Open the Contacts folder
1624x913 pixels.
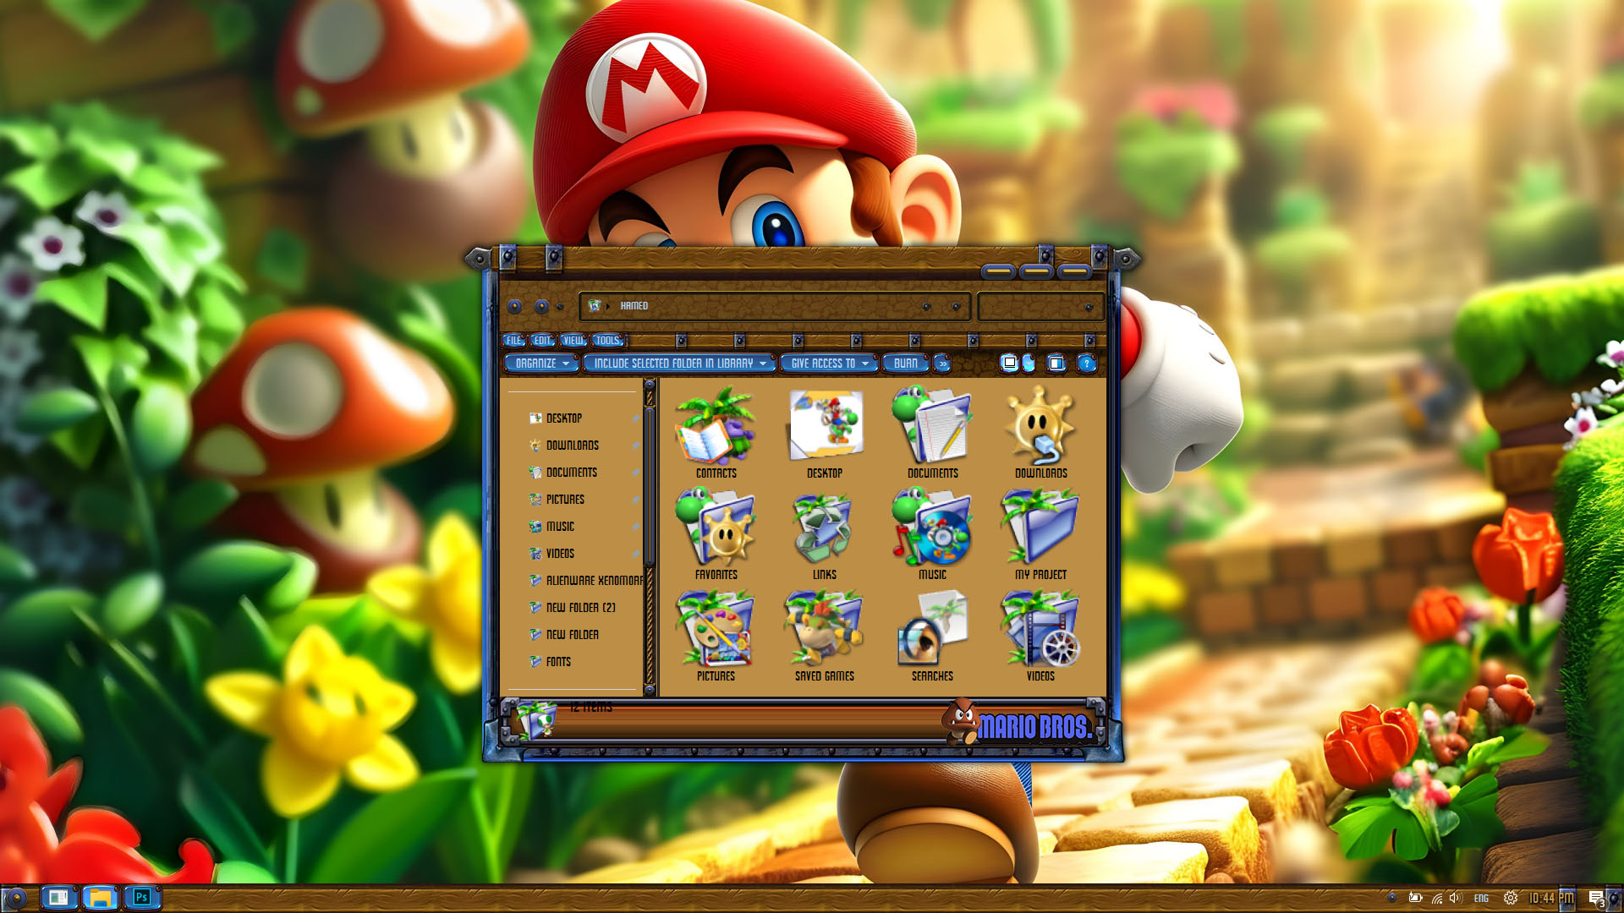[716, 432]
